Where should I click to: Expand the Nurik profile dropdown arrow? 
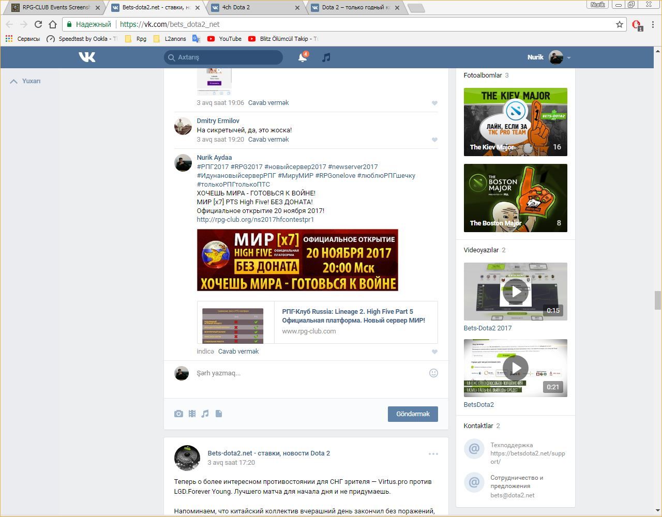tap(568, 58)
